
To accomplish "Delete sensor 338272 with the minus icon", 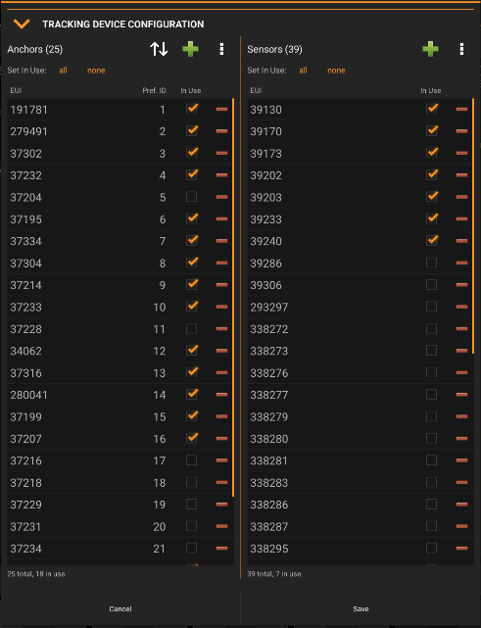I will (x=461, y=328).
